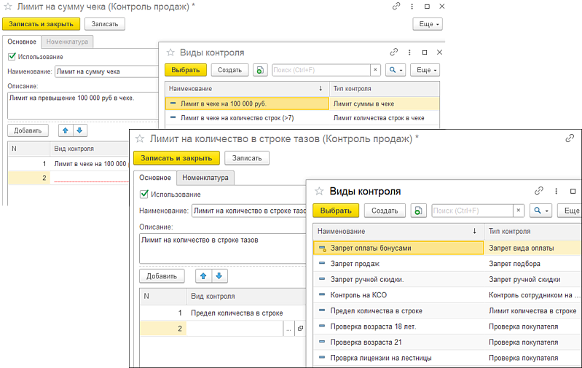Select row Лимит в чеке на 100 000 руб.
Viewport: 582px width, 368px height.
(302, 103)
